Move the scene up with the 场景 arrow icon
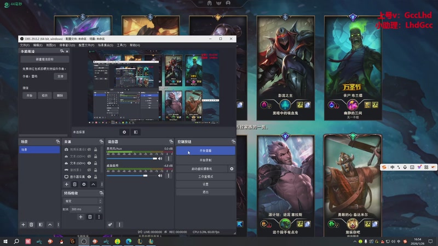Screen dimensions: 438x246 (50, 225)
